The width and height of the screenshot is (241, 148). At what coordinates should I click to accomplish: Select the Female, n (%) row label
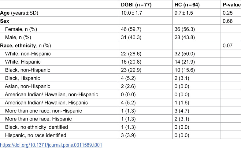[21, 29]
